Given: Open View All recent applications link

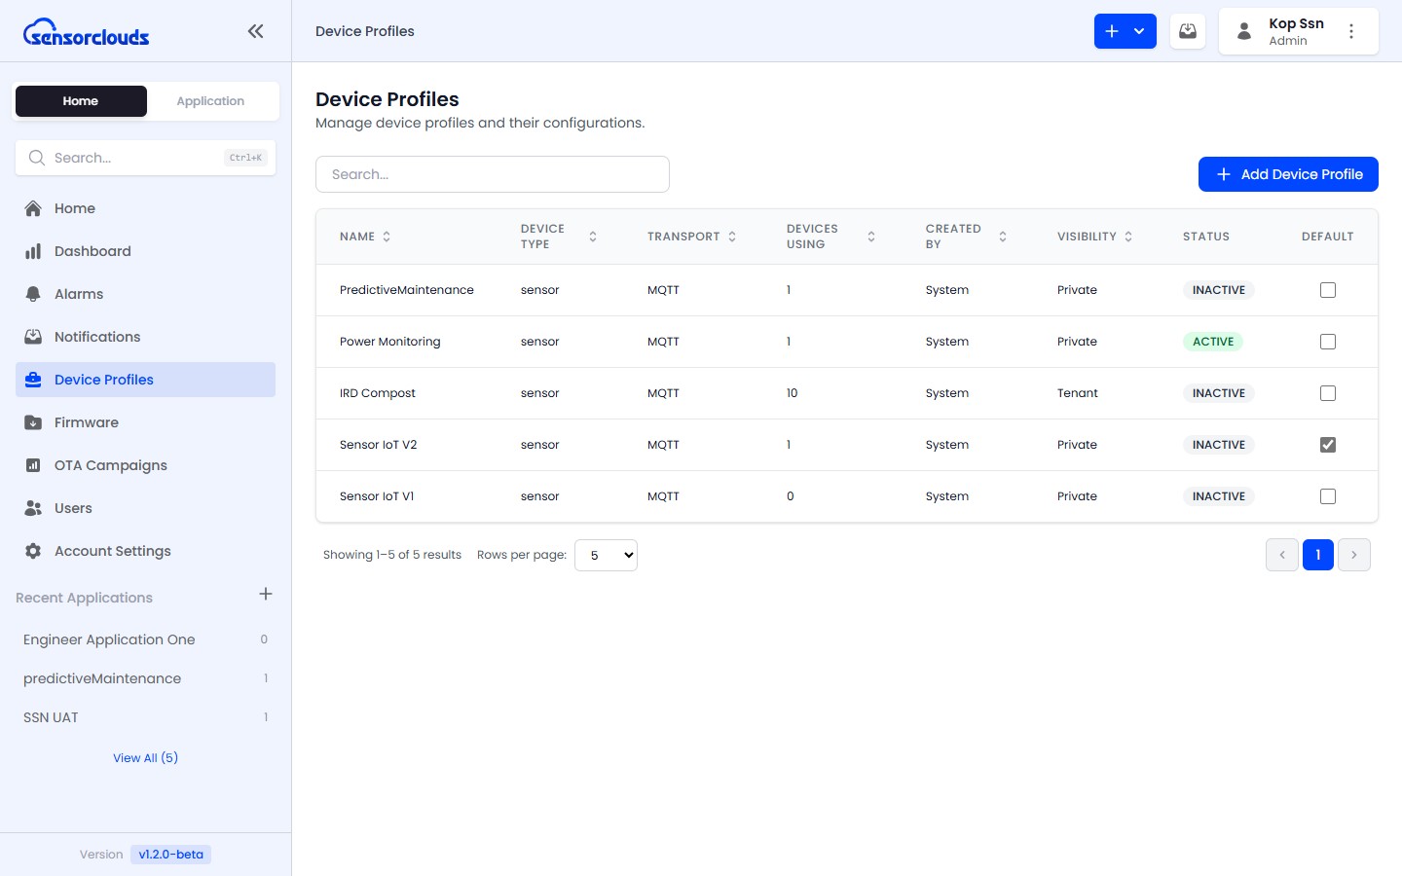Looking at the screenshot, I should click(x=145, y=757).
